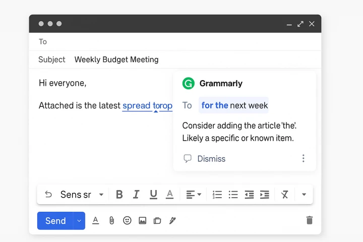Attach a file with the paperclip icon
Image resolution: width=363 pixels, height=242 pixels.
(x=111, y=220)
